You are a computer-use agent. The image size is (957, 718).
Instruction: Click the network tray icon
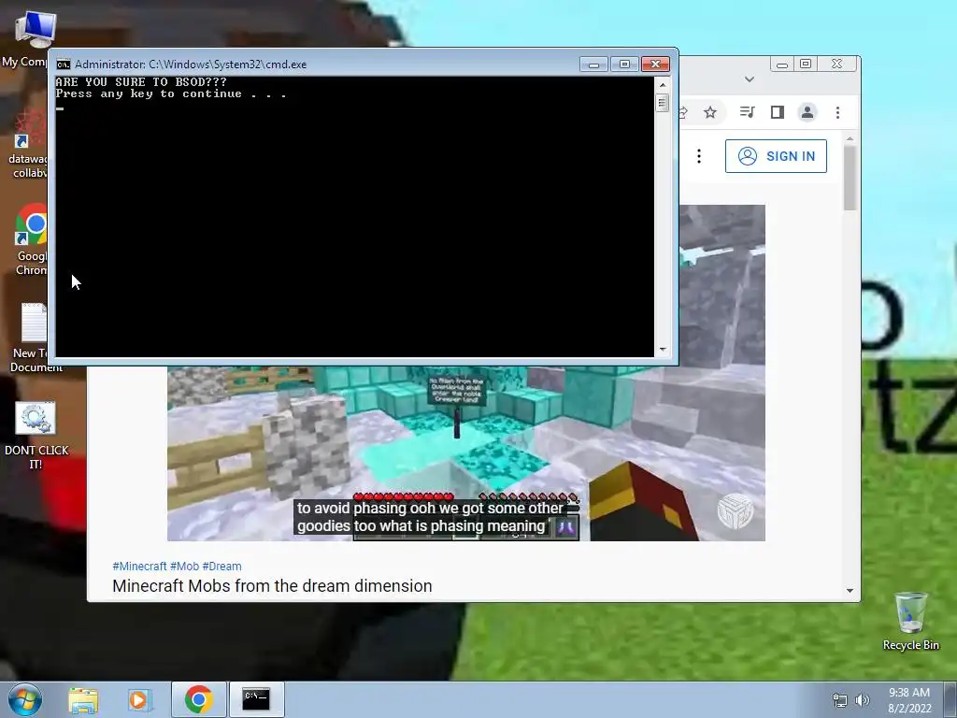point(840,700)
